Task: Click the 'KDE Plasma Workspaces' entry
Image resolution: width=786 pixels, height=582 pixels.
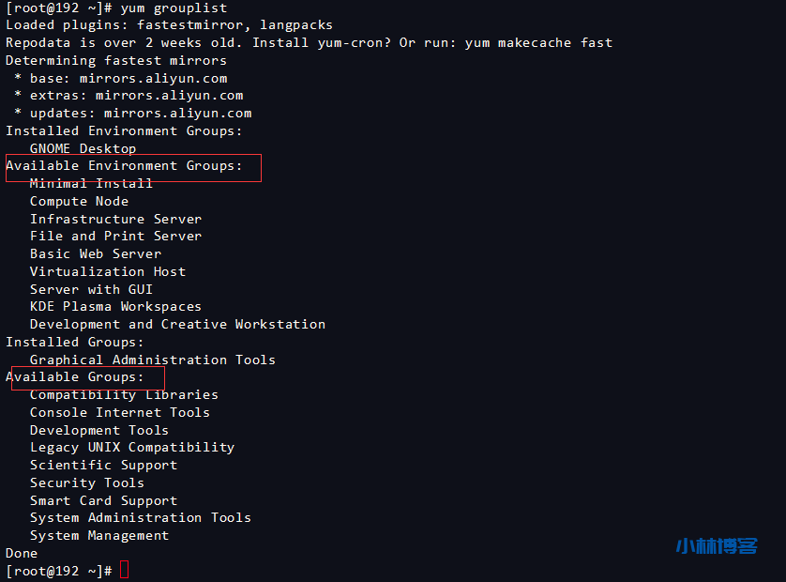Action: pyautogui.click(x=115, y=307)
